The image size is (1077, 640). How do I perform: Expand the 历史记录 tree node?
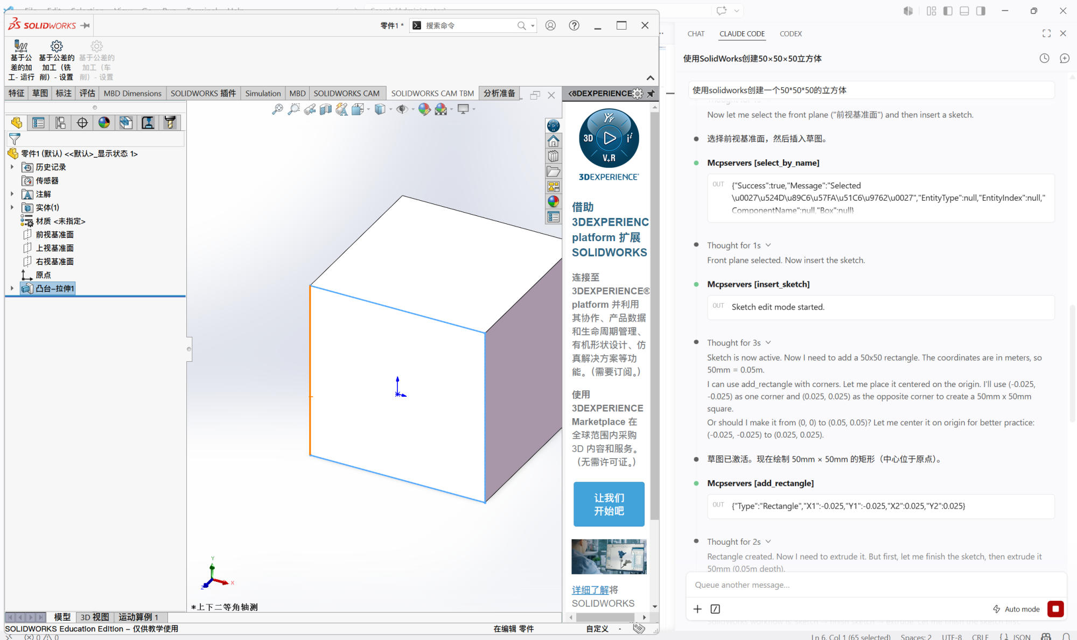[x=12, y=167]
